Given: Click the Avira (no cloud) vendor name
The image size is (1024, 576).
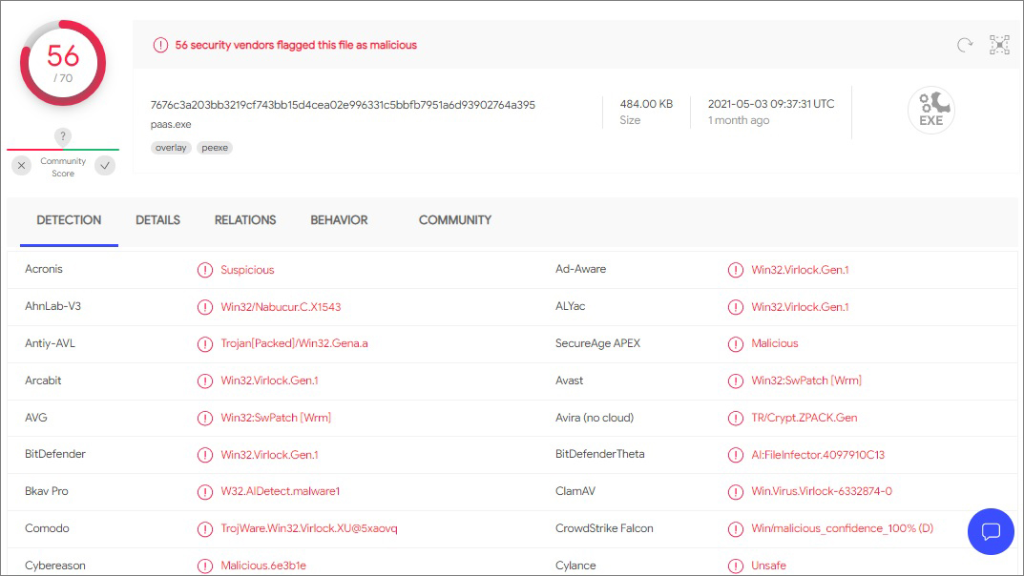Looking at the screenshot, I should point(595,418).
